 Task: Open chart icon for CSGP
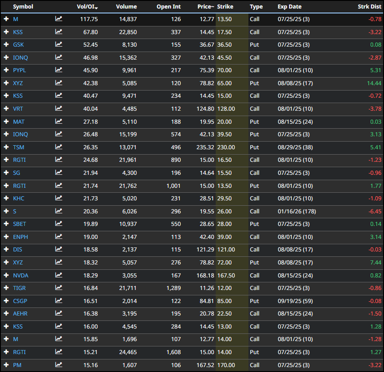[59, 301]
